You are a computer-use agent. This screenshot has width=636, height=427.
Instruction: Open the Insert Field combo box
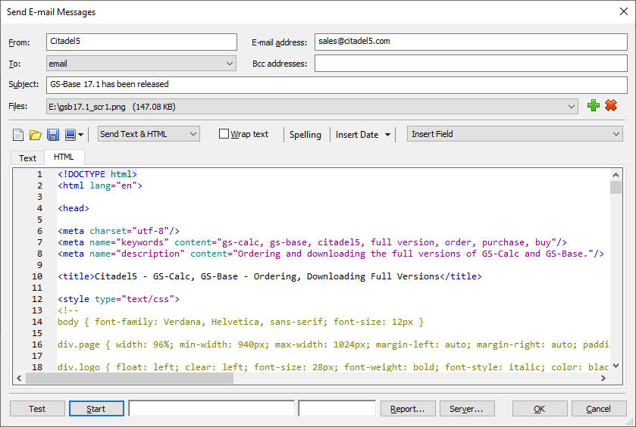tap(515, 134)
